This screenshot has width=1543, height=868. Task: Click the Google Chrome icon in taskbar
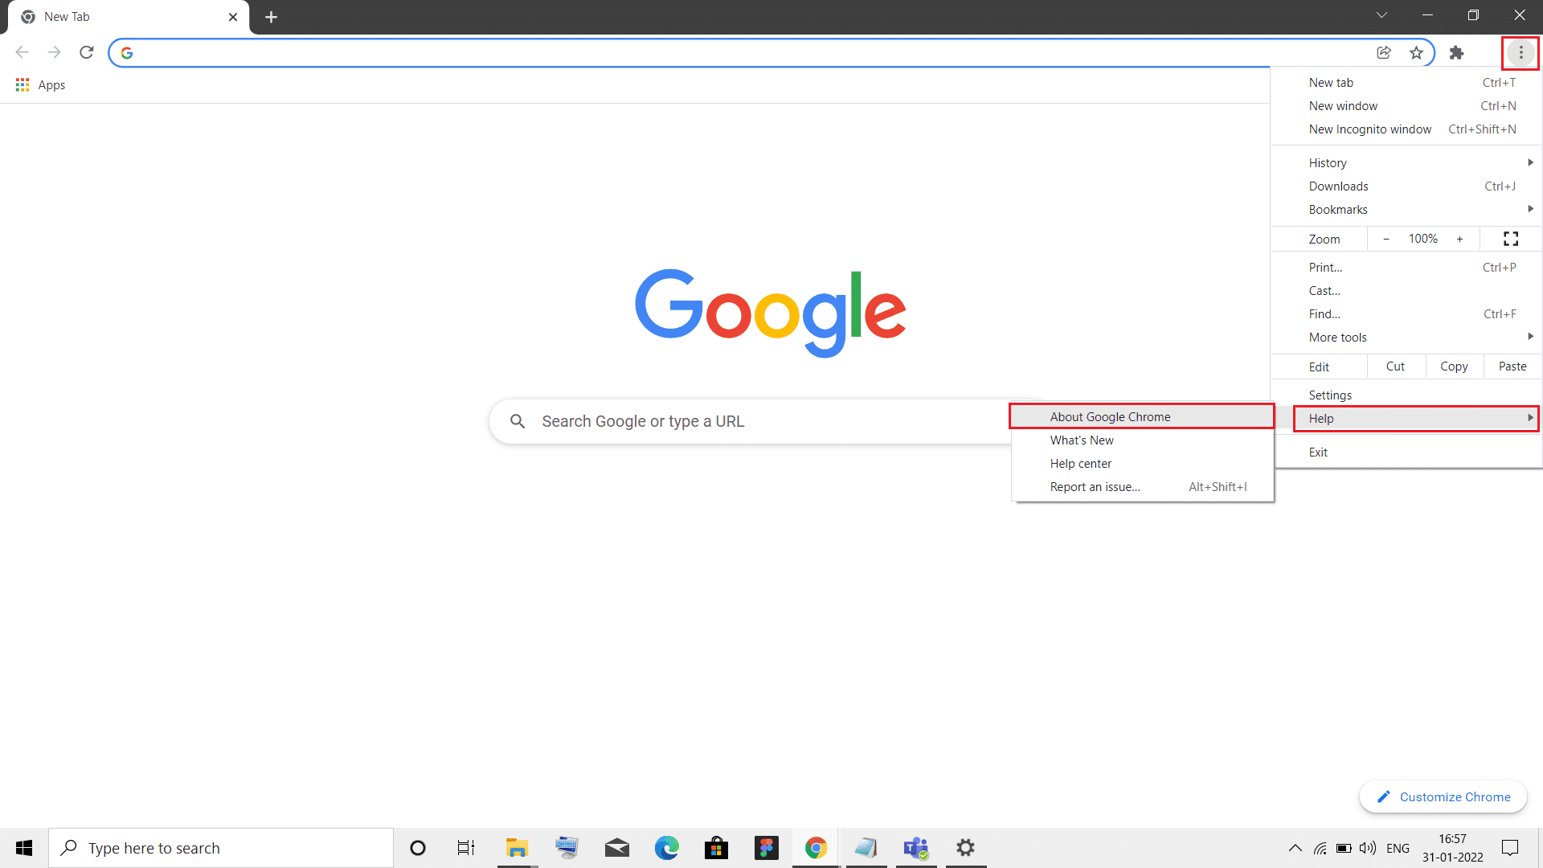[x=815, y=847]
